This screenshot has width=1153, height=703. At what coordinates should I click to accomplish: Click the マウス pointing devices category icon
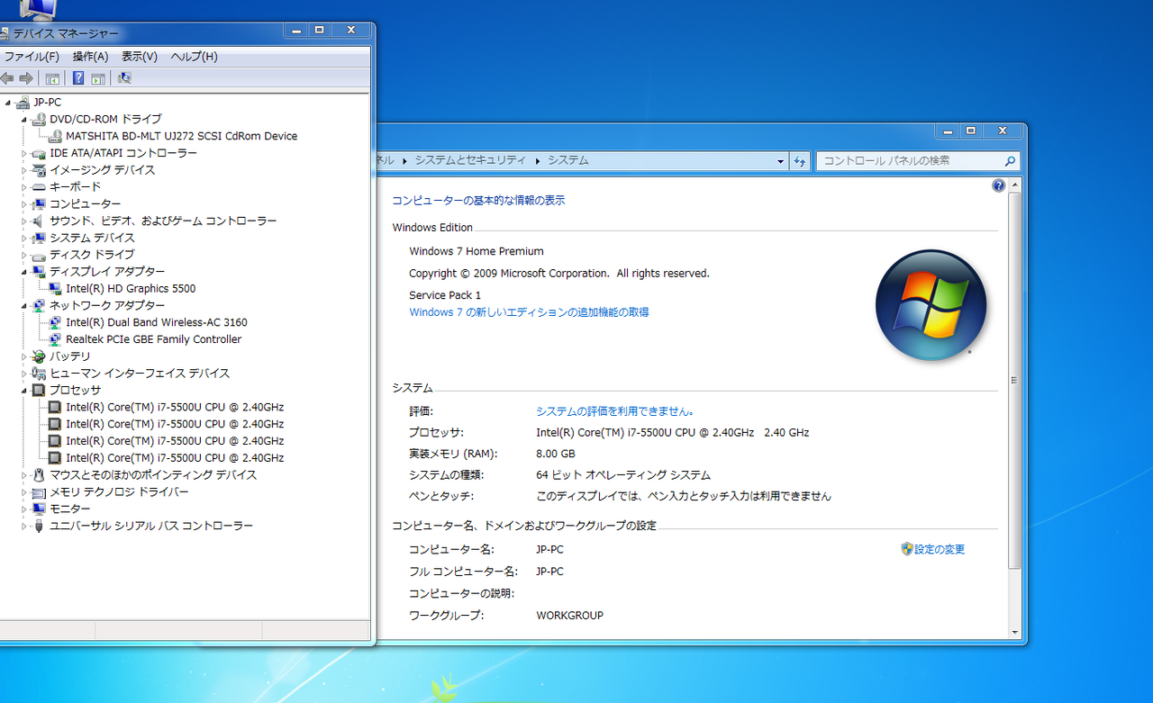tap(39, 474)
